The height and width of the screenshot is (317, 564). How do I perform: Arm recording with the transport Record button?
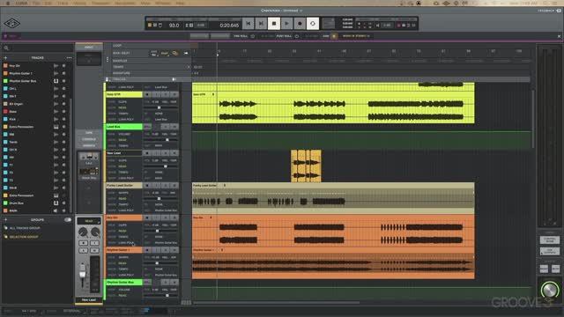coord(300,24)
